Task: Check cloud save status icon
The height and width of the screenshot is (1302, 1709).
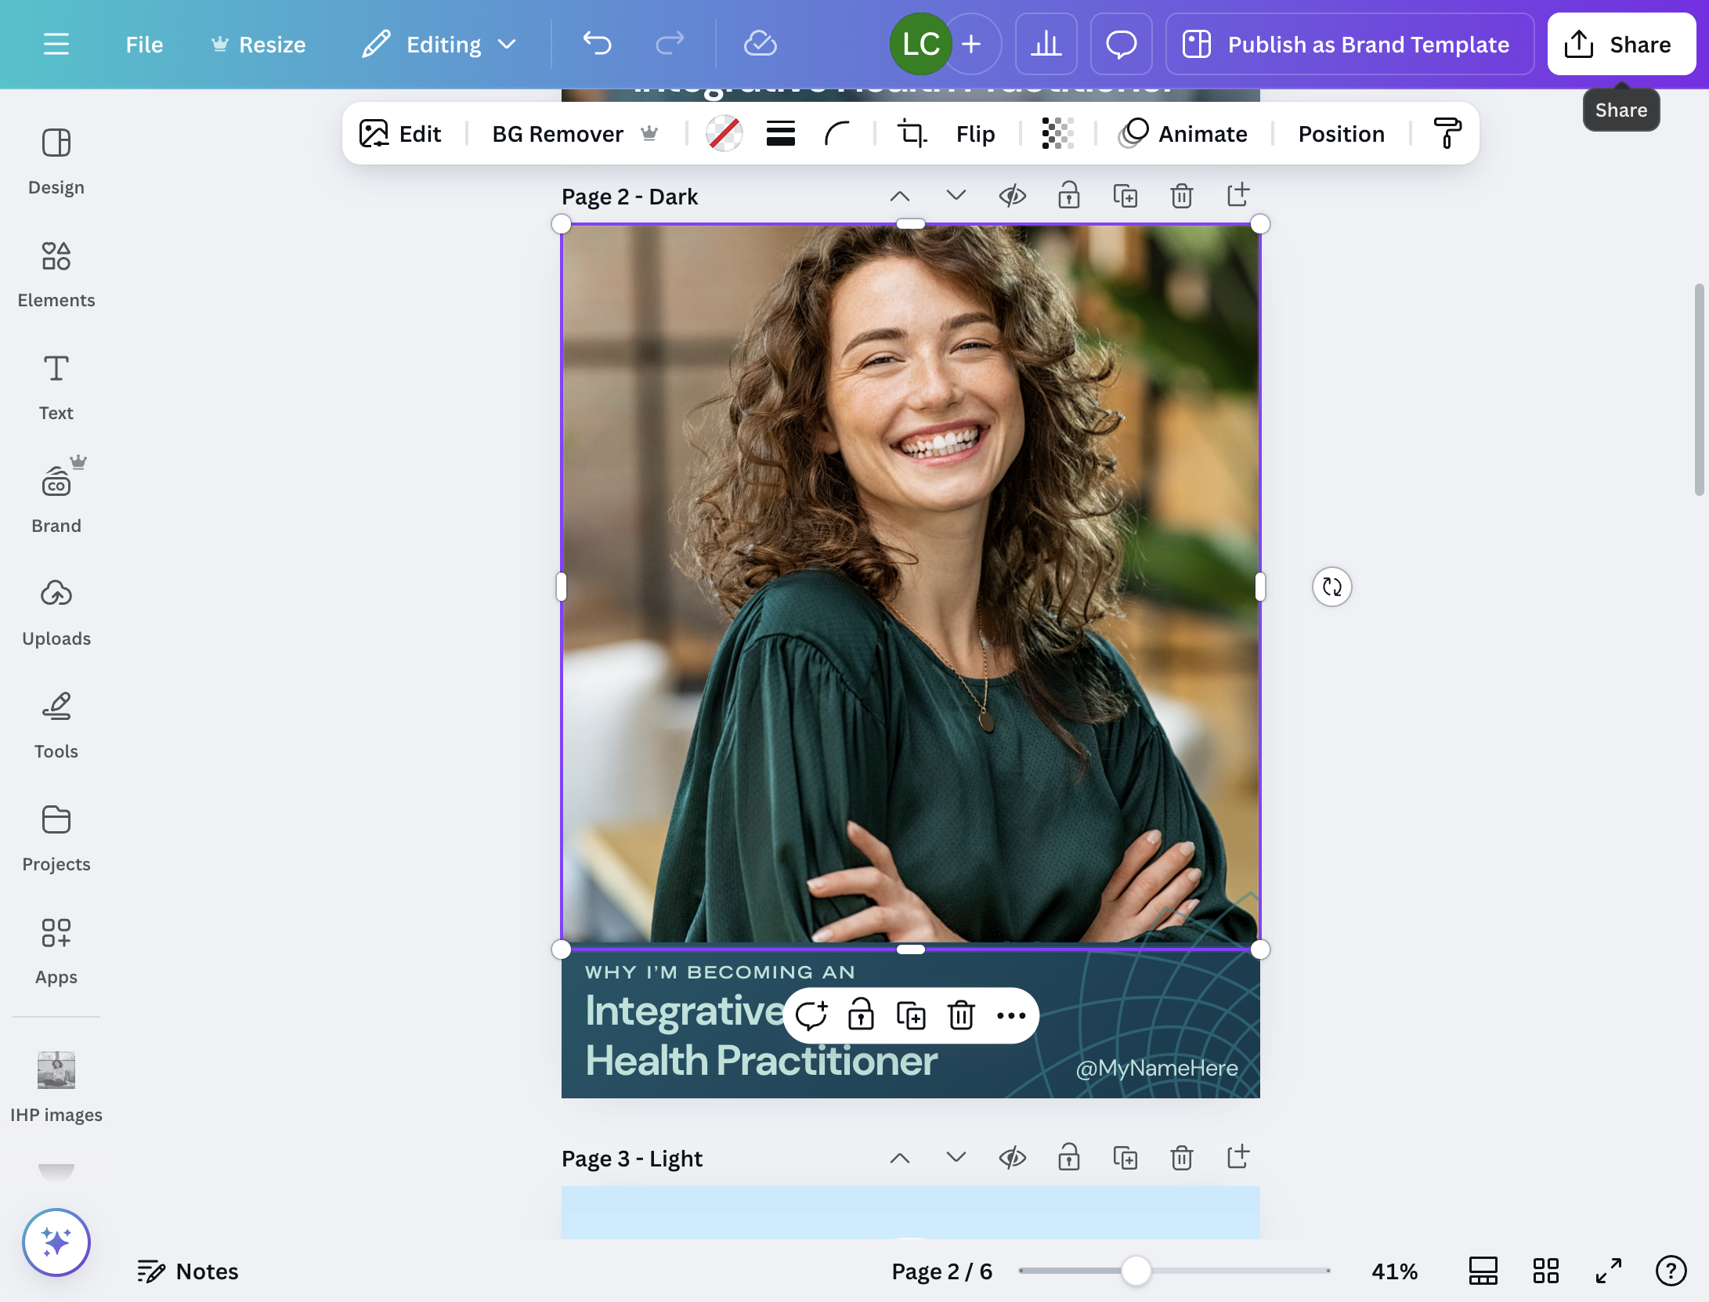Action: 760,44
